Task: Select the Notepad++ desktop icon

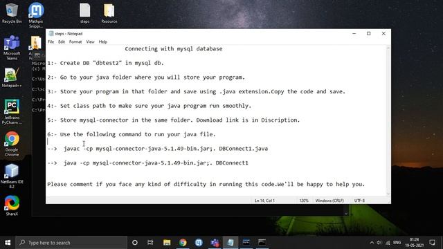Action: point(12,77)
